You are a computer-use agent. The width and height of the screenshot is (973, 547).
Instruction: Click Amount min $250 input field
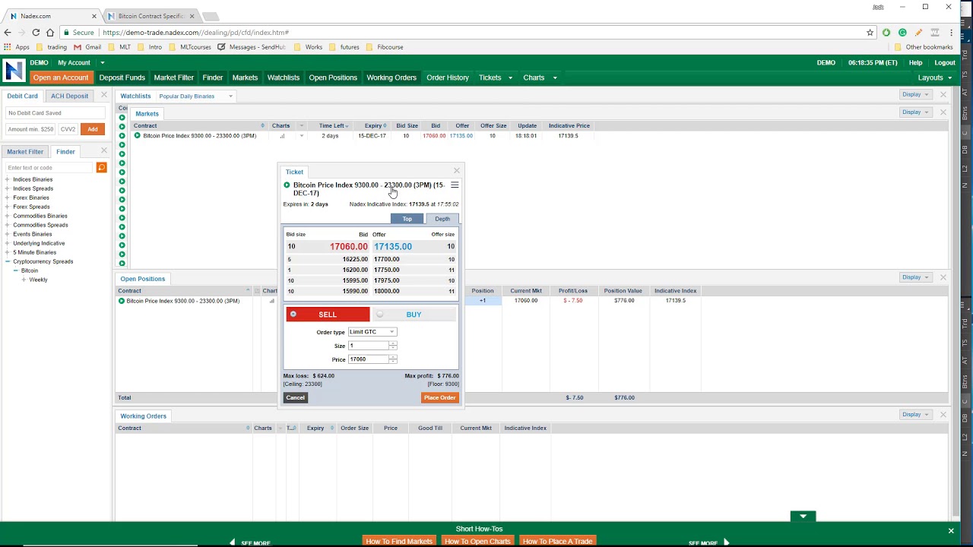[x=30, y=129]
